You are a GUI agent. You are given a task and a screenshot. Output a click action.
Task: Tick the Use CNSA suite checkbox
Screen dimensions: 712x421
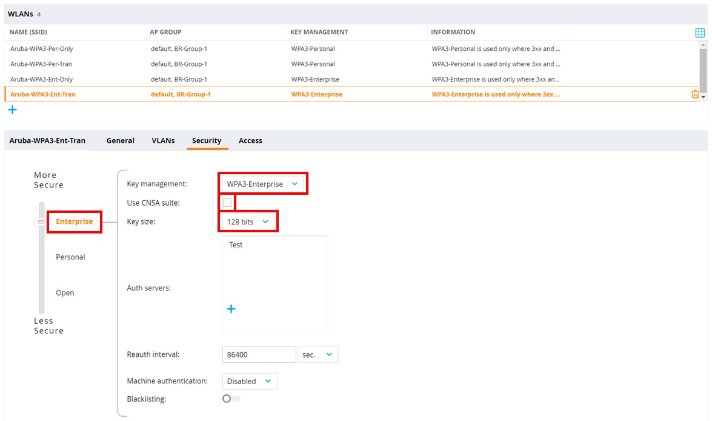pyautogui.click(x=227, y=203)
